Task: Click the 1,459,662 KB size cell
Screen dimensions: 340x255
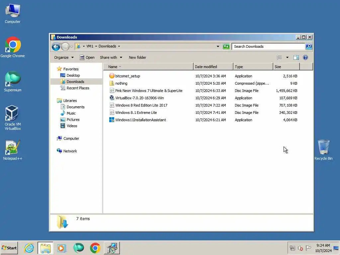Action: [x=287, y=91]
